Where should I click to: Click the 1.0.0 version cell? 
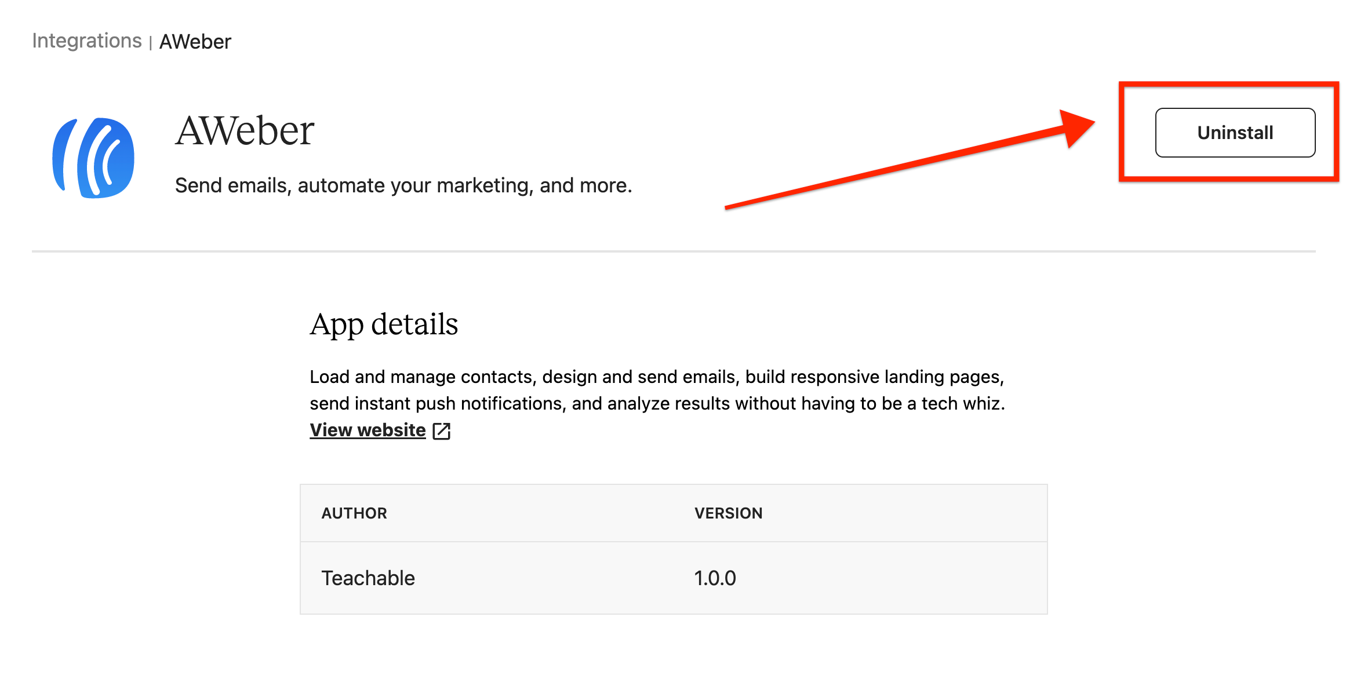pos(715,578)
